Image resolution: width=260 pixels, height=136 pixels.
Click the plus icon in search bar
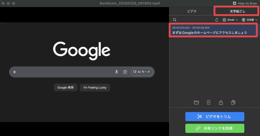coord(14,72)
